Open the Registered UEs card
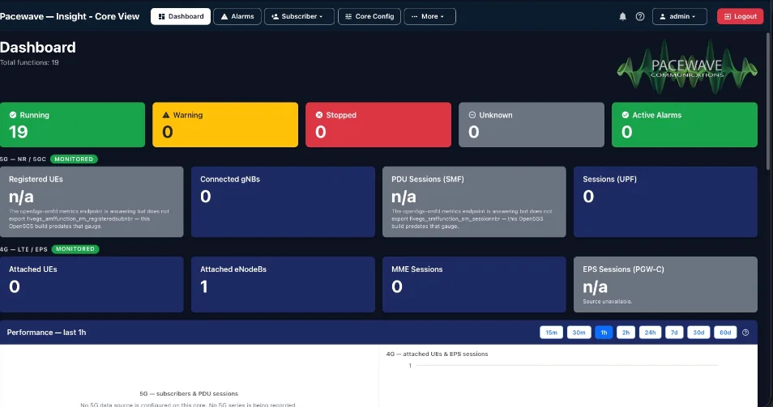 (x=92, y=201)
